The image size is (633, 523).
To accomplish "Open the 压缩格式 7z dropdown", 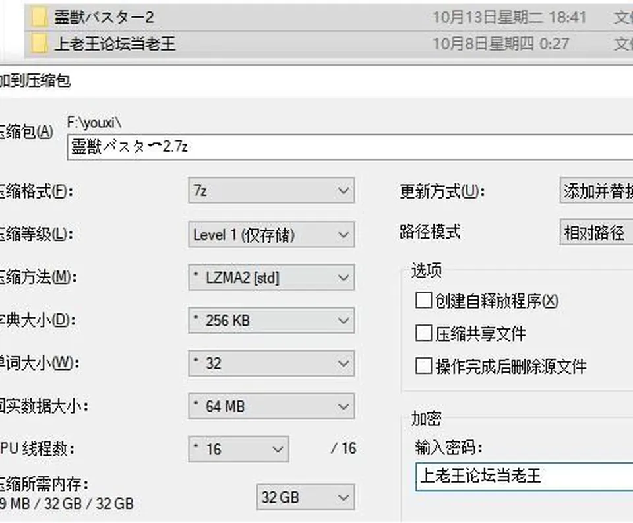I will [x=271, y=190].
